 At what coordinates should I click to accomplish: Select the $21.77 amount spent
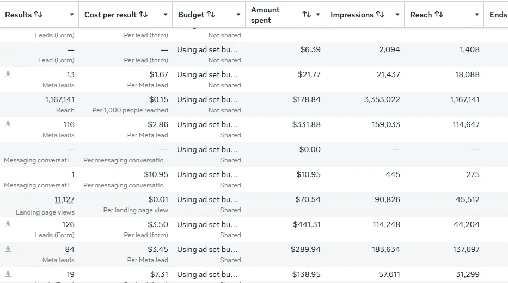click(x=309, y=74)
